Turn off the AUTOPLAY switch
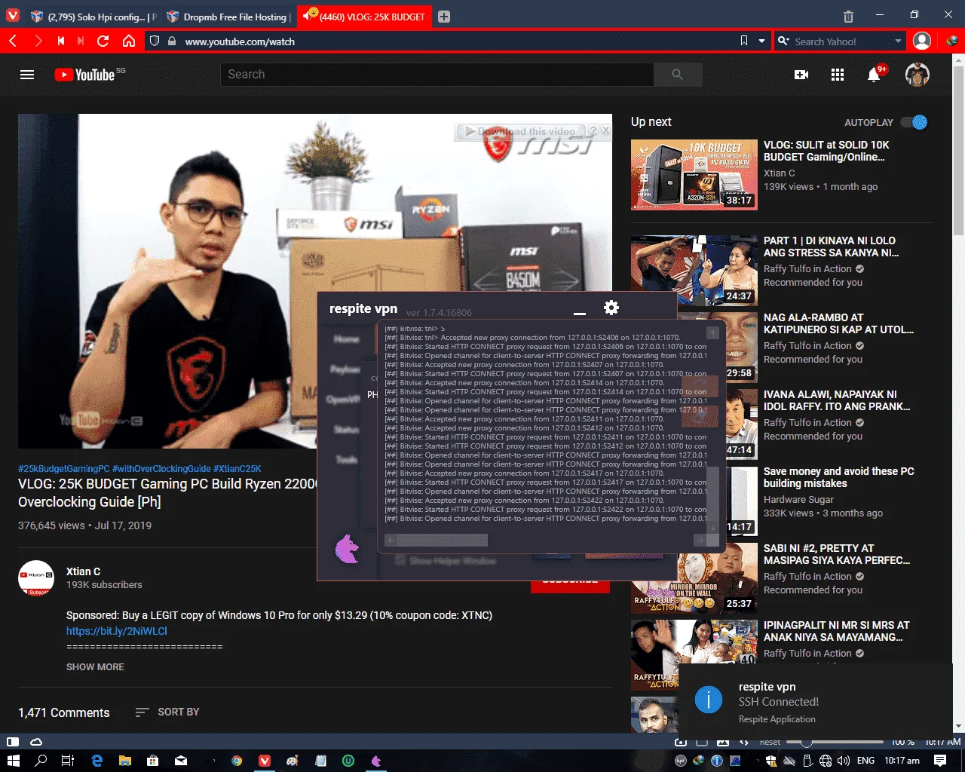Image resolution: width=965 pixels, height=772 pixels. point(914,122)
